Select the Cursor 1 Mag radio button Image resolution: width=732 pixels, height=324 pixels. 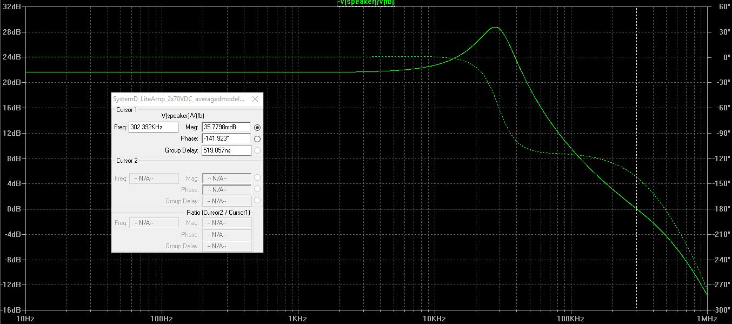(257, 127)
